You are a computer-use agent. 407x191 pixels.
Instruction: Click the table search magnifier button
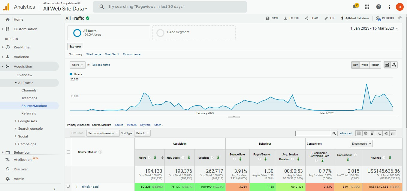(334, 133)
